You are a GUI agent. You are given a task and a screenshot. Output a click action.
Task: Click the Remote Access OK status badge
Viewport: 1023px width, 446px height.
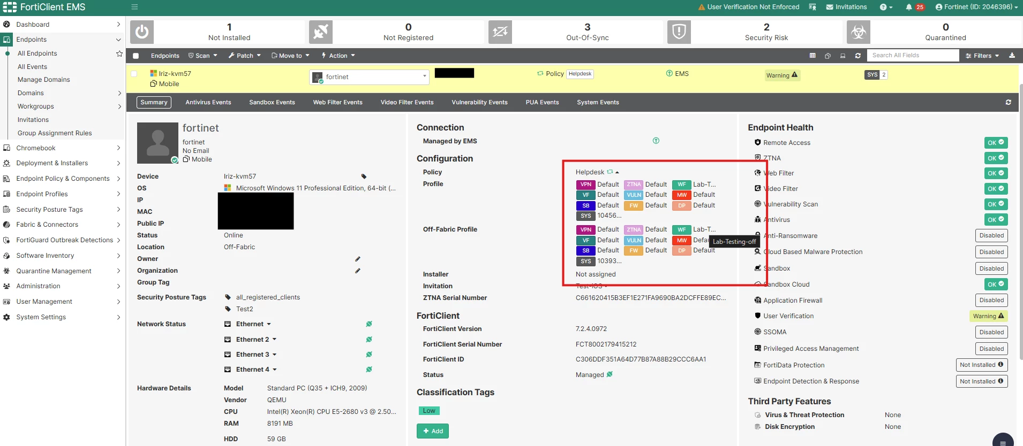coord(996,143)
